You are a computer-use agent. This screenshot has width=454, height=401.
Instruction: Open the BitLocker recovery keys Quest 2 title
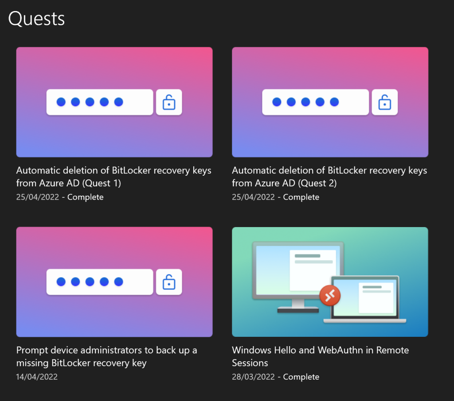[329, 177]
